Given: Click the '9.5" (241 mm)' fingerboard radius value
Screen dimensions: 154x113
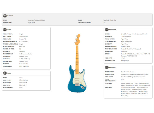Looking at the screenshot, I should (x=23, y=41).
